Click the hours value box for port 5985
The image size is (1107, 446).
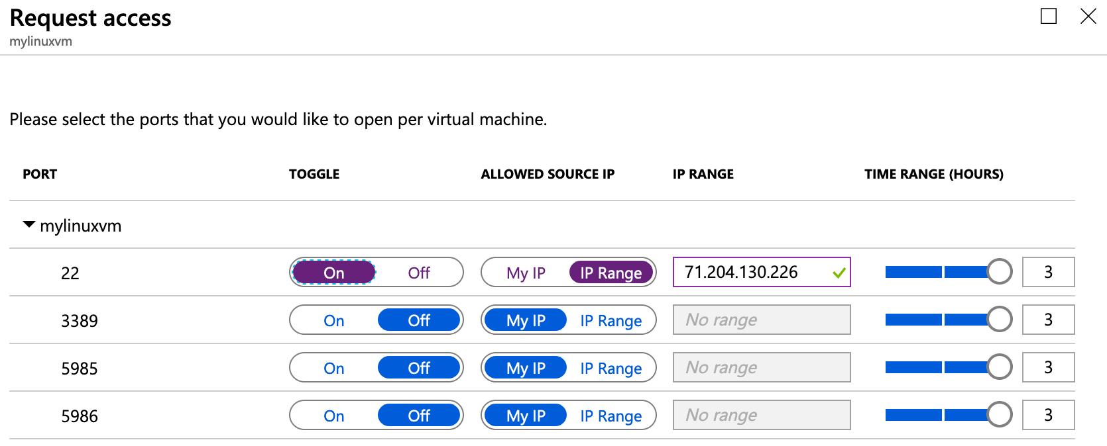(x=1048, y=367)
